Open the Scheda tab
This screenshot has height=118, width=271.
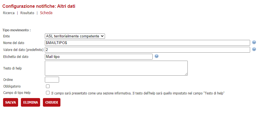[x=46, y=13]
